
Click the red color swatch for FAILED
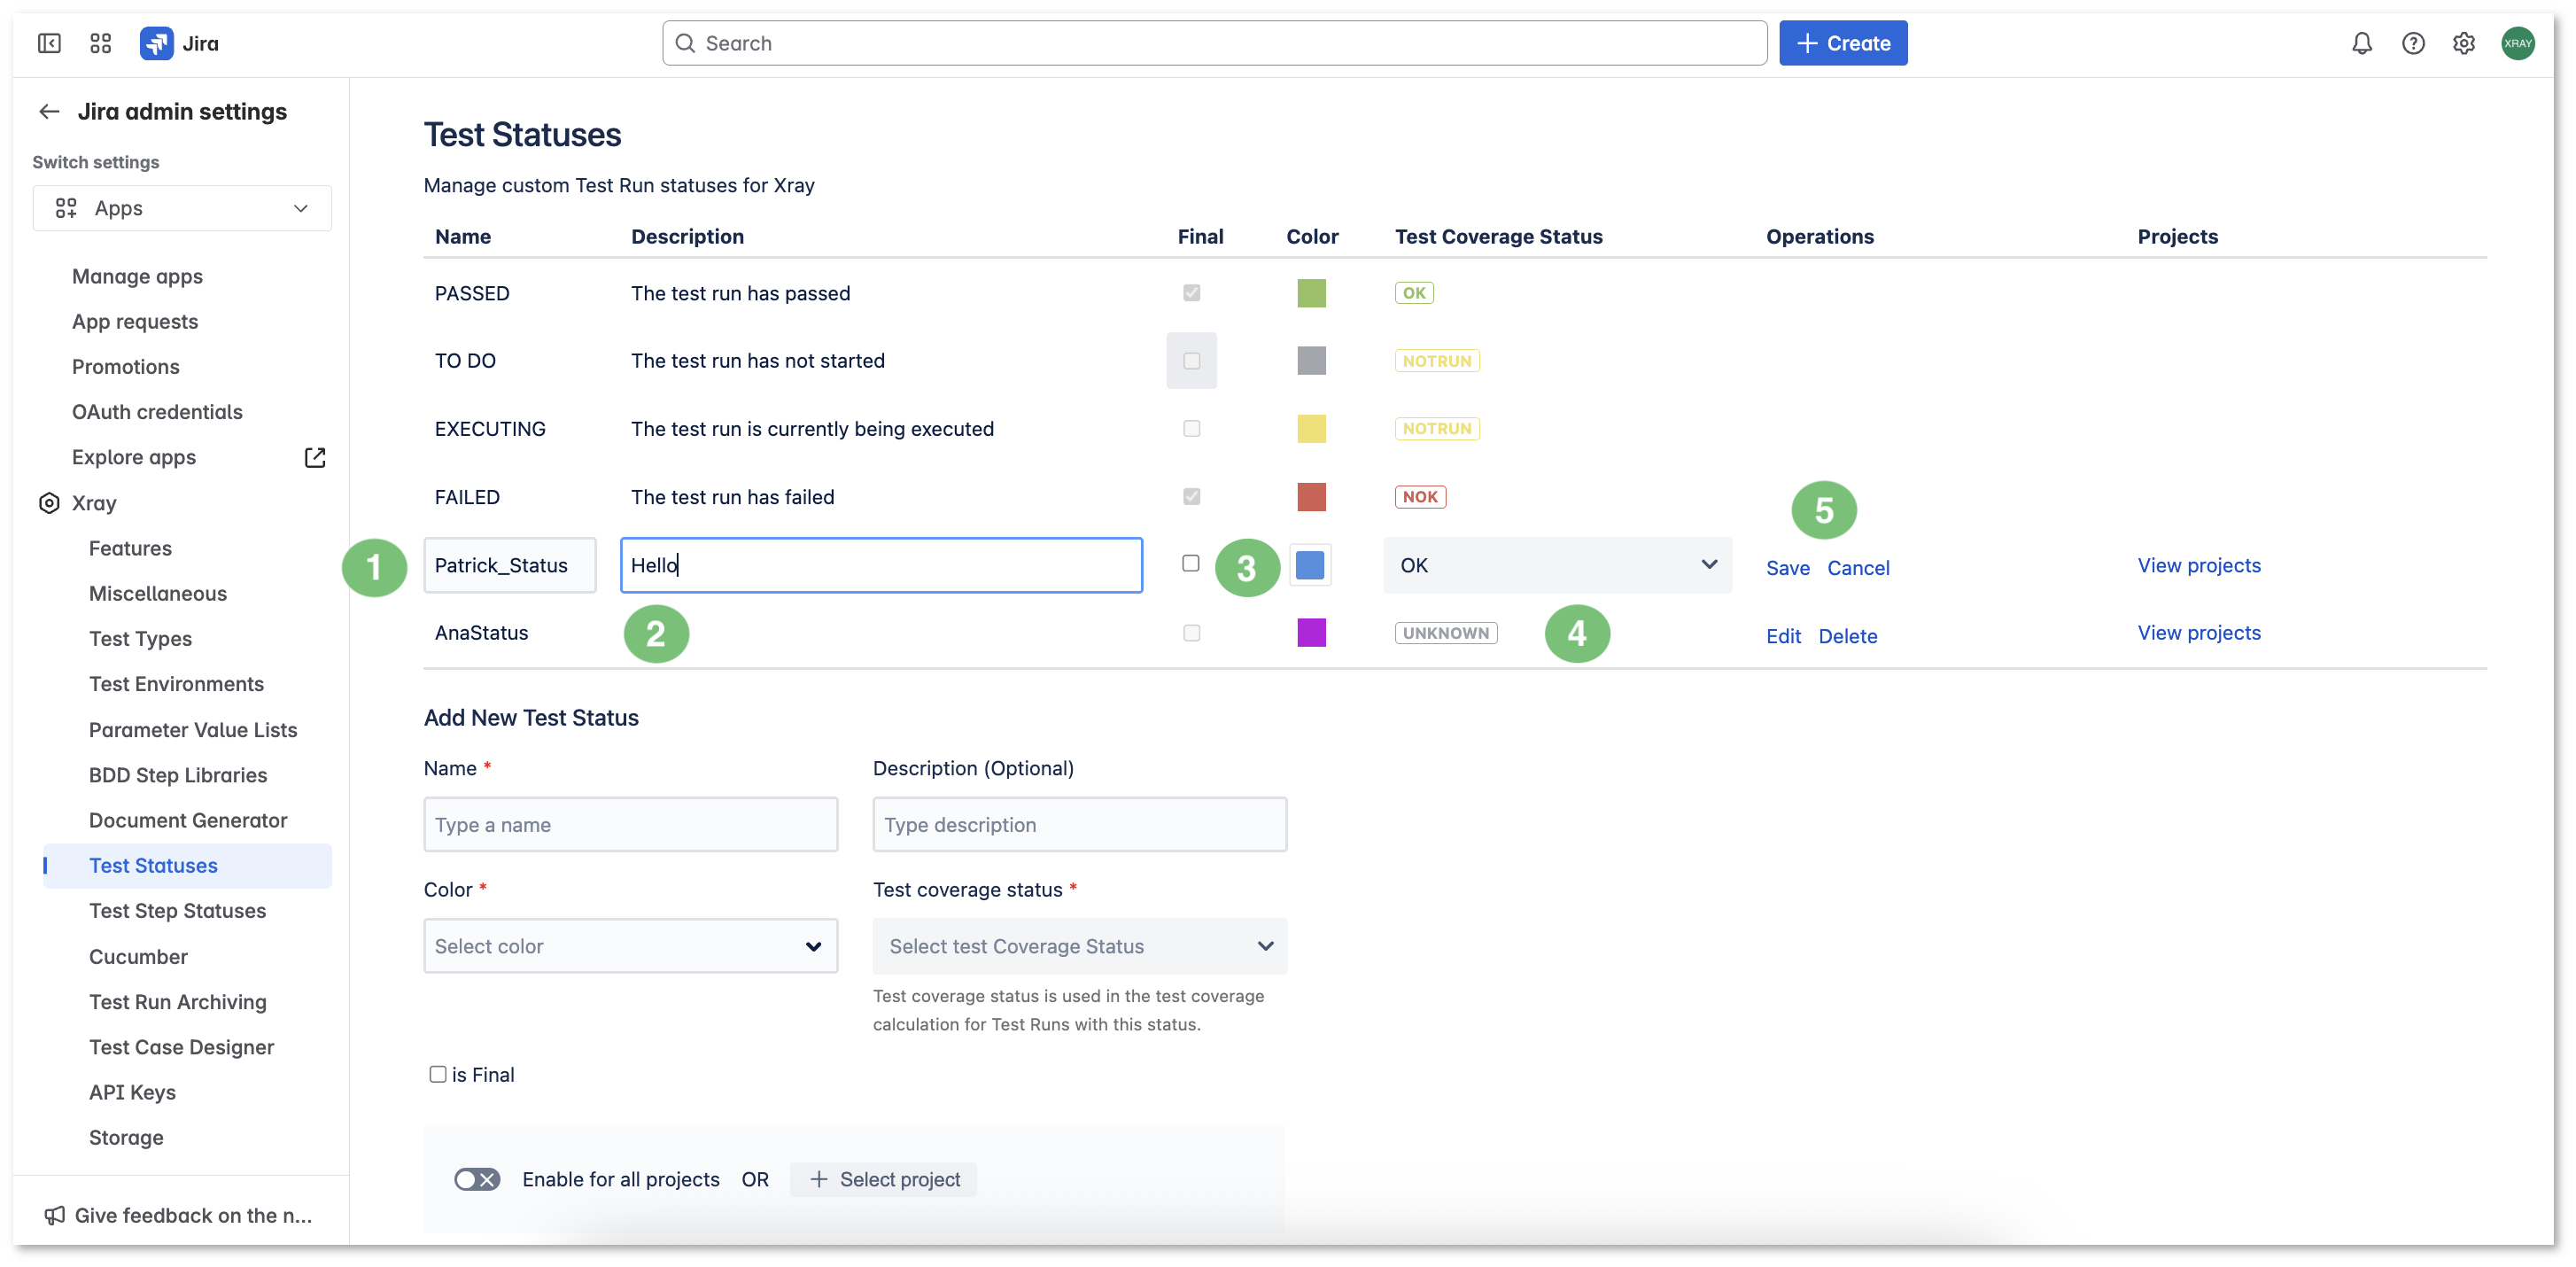[1311, 497]
